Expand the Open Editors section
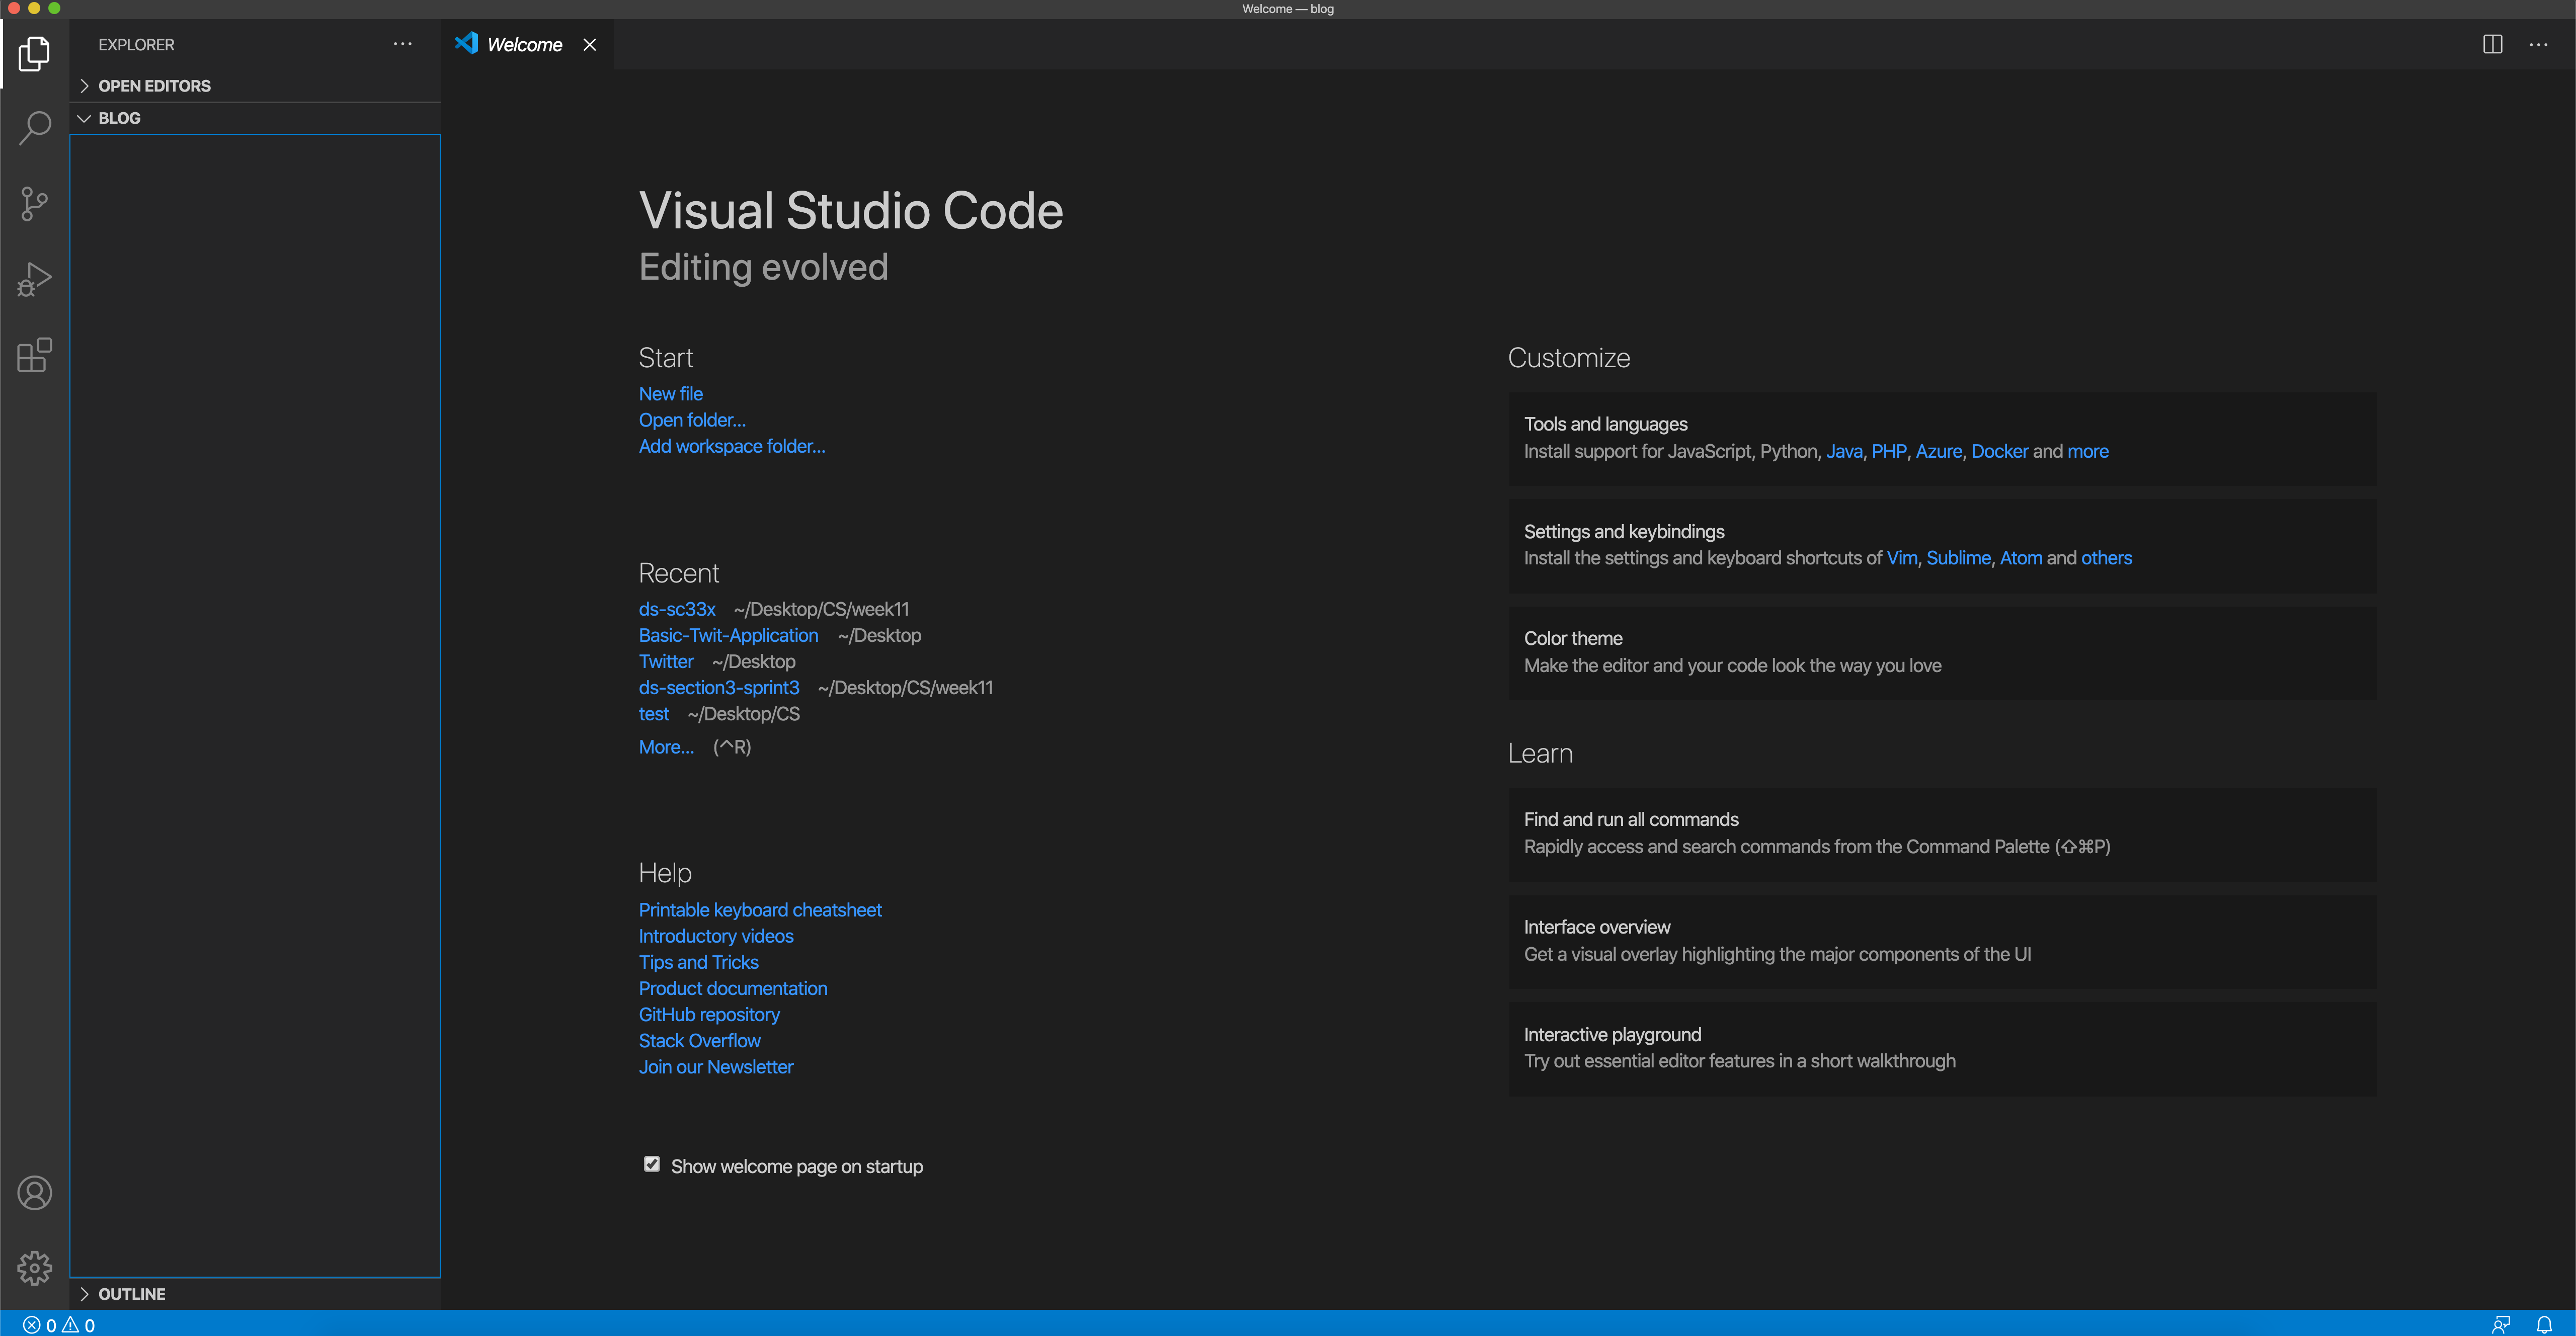 255,86
